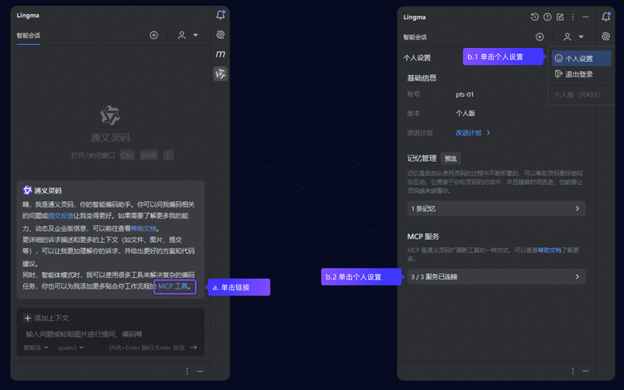624x390 pixels.
Task: Click 添加上下文 plus button
Action: tap(27, 318)
